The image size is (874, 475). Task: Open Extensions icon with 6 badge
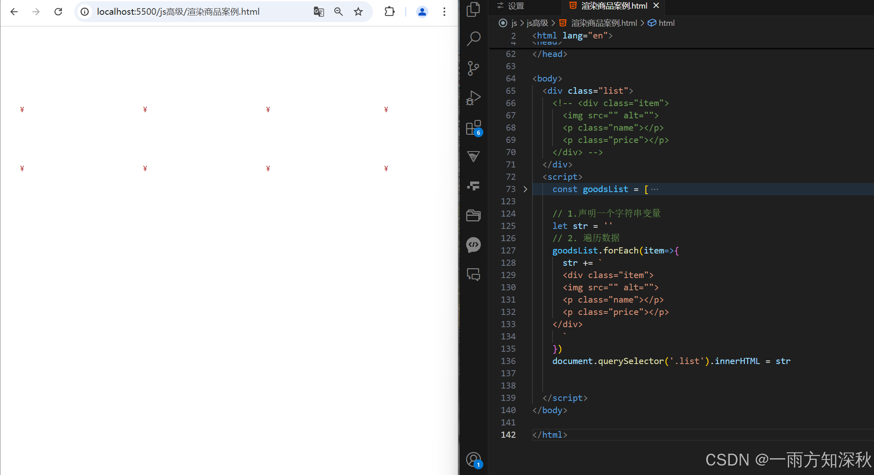coord(473,128)
